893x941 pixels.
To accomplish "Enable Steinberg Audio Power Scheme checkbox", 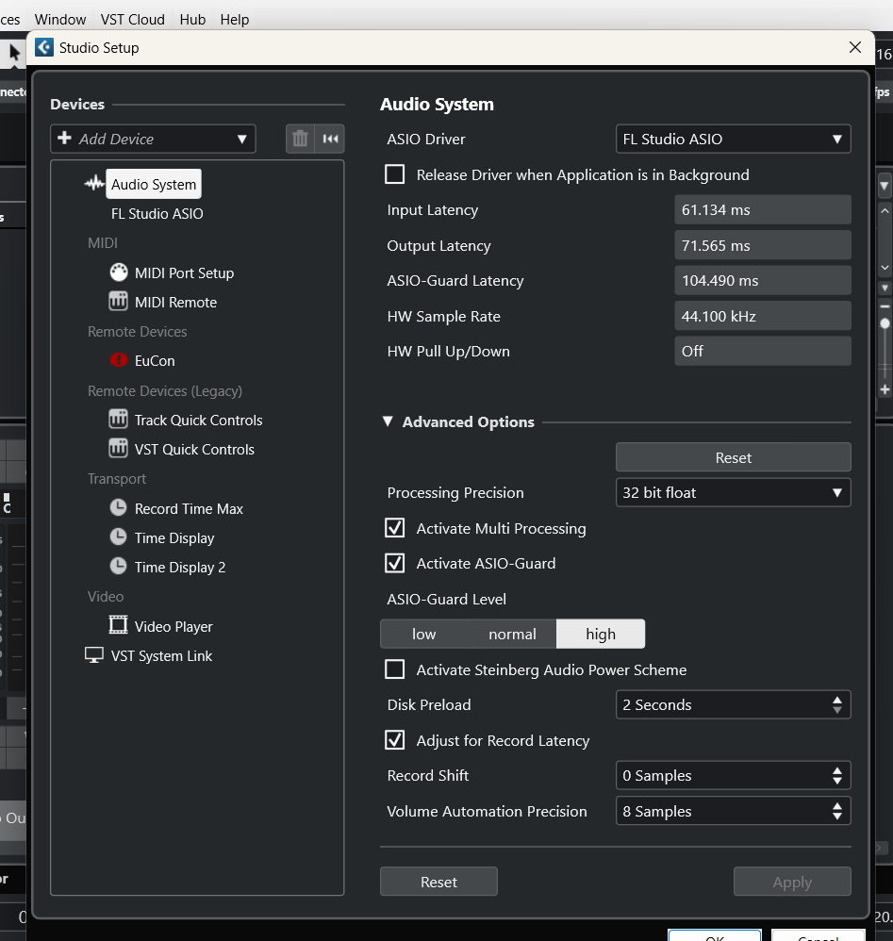I will coord(394,669).
